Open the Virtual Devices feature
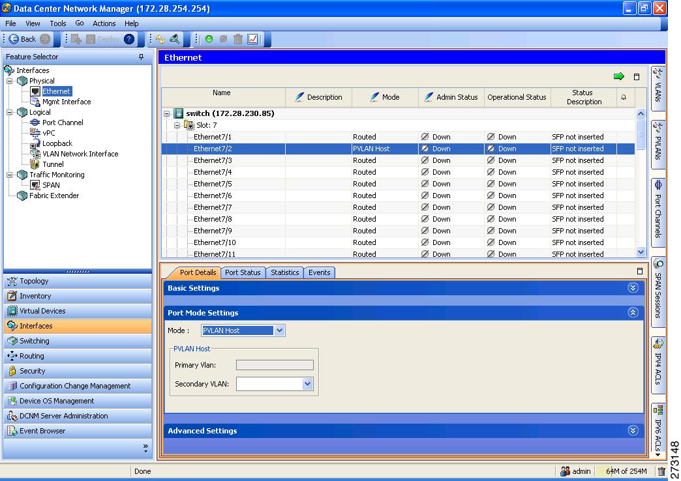Viewport: 681px width, 481px height. tap(78, 311)
